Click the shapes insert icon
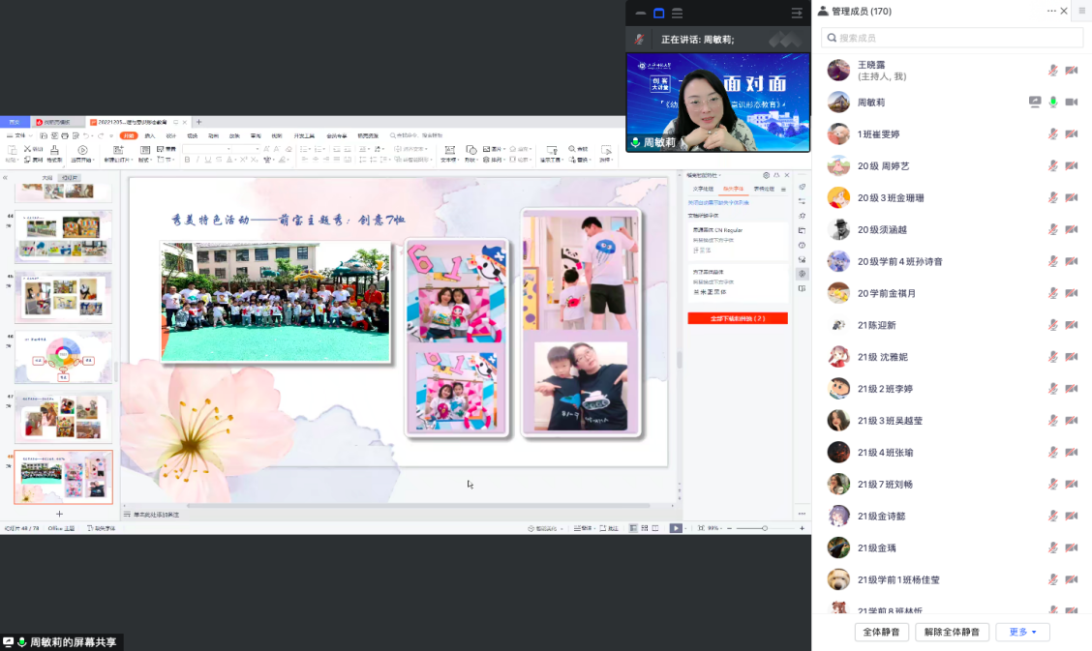 (x=471, y=150)
